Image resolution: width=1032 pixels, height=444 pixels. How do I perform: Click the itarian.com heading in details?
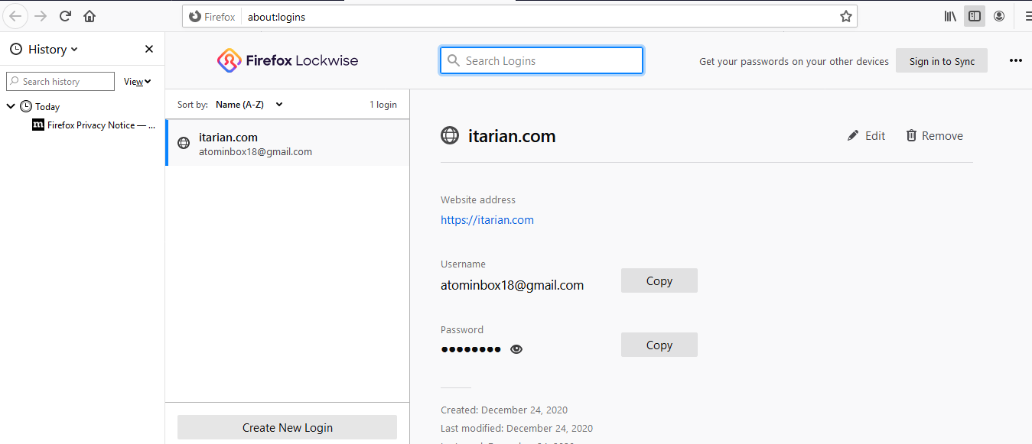[x=512, y=136]
